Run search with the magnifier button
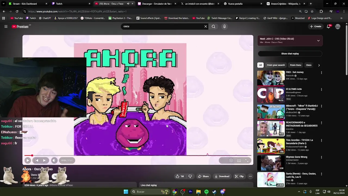348x196 pixels. click(x=213, y=26)
